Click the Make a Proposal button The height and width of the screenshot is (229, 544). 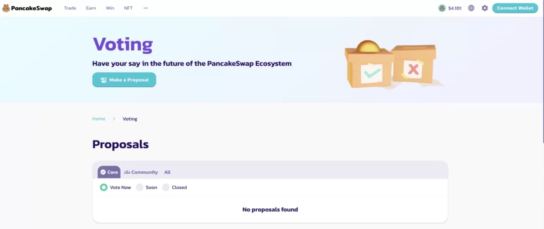point(124,80)
